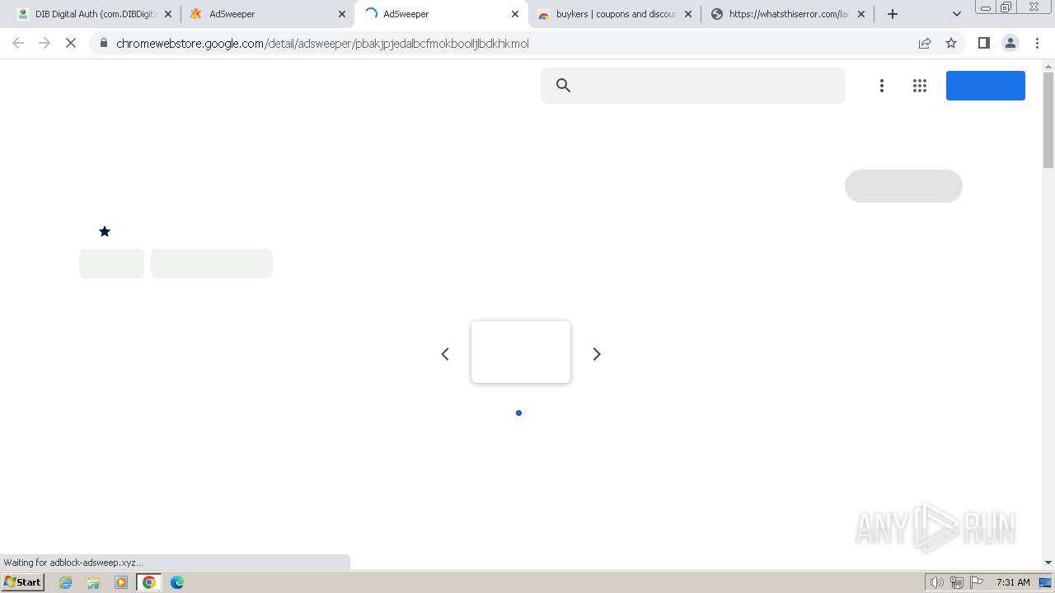Go forward to the next page
The height and width of the screenshot is (593, 1055).
coord(45,43)
